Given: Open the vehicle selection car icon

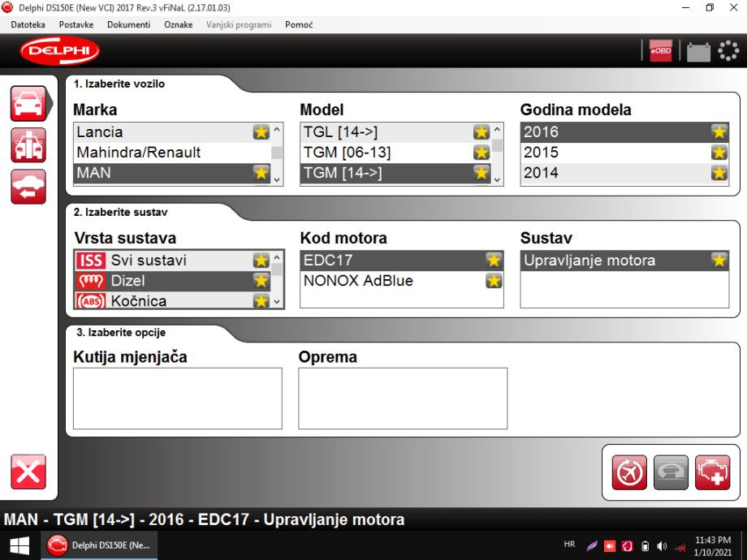Looking at the screenshot, I should tap(28, 103).
